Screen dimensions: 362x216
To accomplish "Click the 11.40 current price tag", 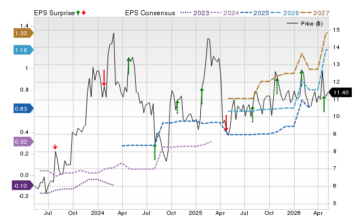I will pos(340,93).
